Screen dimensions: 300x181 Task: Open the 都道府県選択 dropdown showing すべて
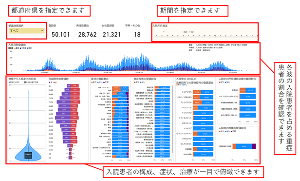point(27,31)
